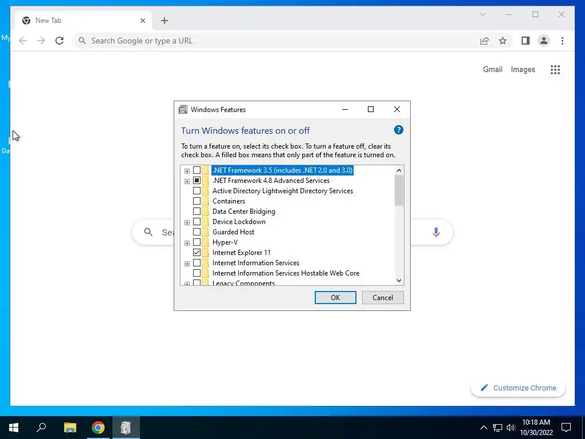Expand the Device Lockdown node
The image size is (585, 439).
pos(187,222)
